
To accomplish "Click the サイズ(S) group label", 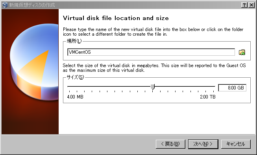I will 76,77.
